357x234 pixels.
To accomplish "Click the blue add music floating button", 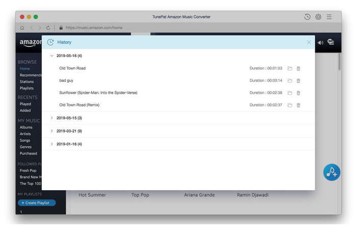I will (x=331, y=172).
